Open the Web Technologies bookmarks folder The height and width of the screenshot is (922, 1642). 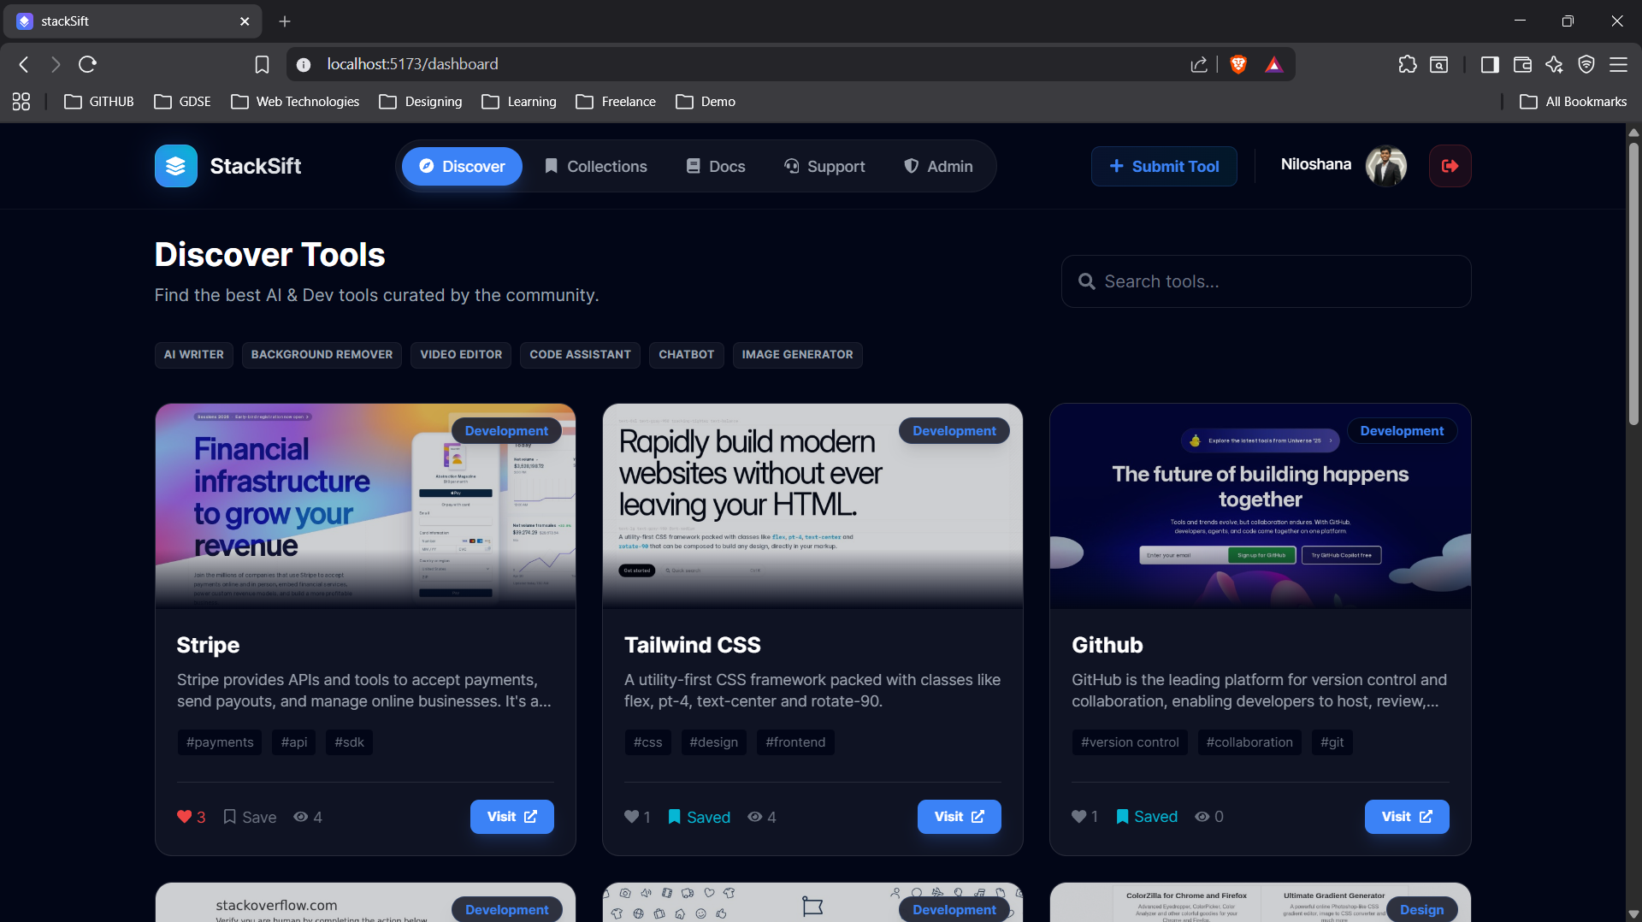click(295, 102)
